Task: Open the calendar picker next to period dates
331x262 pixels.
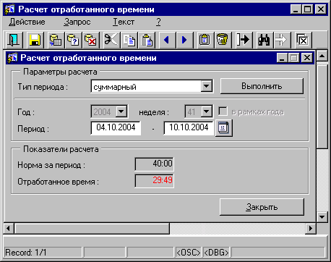Action: (x=223, y=128)
